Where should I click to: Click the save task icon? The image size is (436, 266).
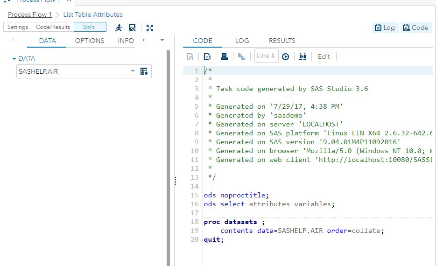pyautogui.click(x=132, y=28)
